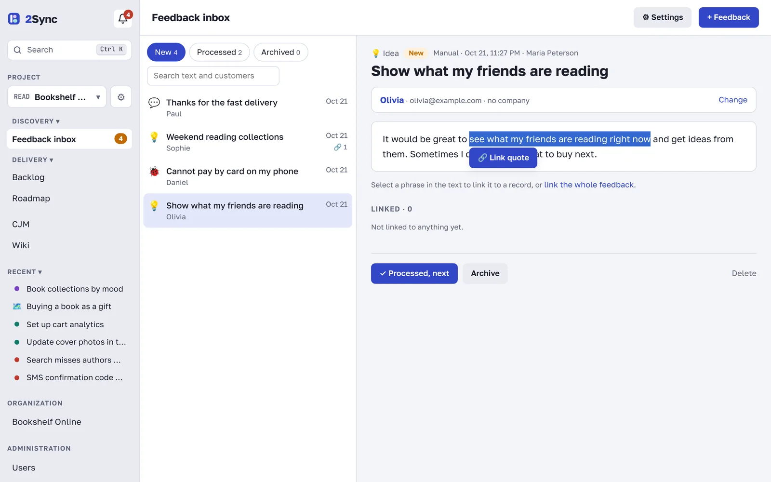The width and height of the screenshot is (771, 482).
Task: Archive this feedback
Action: [x=485, y=273]
